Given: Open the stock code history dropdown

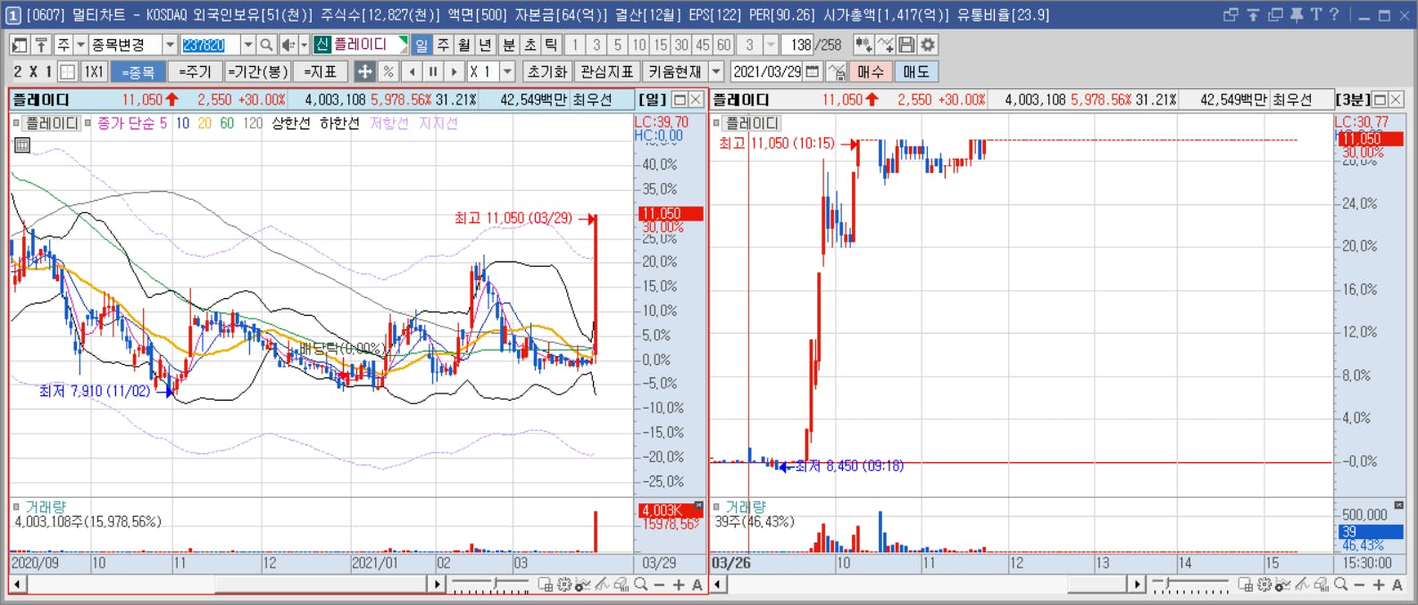Looking at the screenshot, I should coord(248,45).
